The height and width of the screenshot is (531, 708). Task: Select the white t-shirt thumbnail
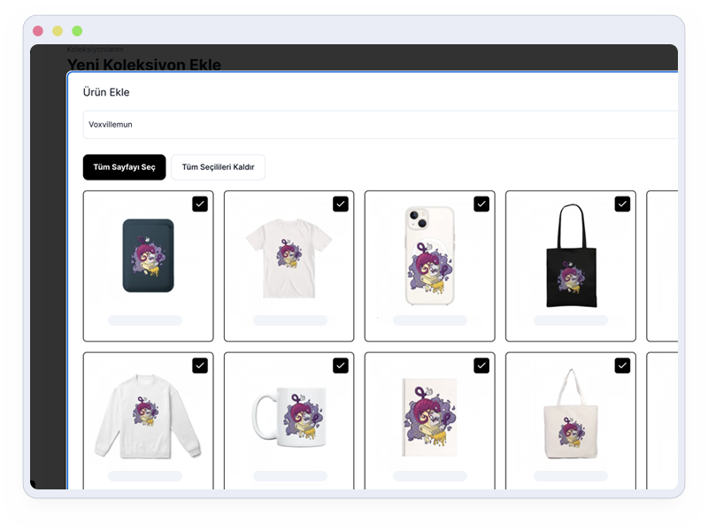coord(289,258)
